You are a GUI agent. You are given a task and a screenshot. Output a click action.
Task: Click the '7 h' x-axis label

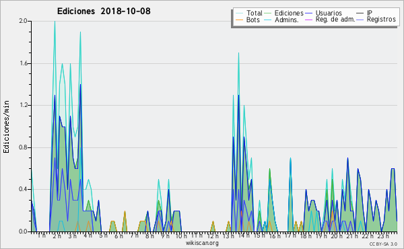(x=134, y=236)
